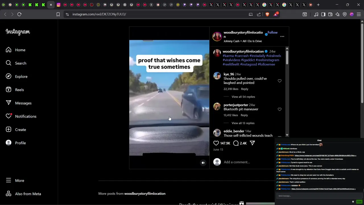Image resolution: width=364 pixels, height=205 pixels.
Task: Open comments via the speech bubble icon
Action: (x=236, y=143)
